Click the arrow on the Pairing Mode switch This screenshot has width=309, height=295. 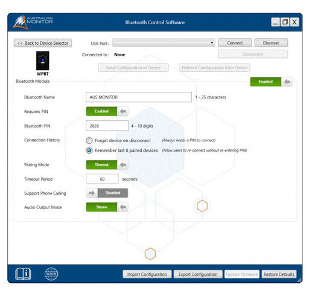123,165
